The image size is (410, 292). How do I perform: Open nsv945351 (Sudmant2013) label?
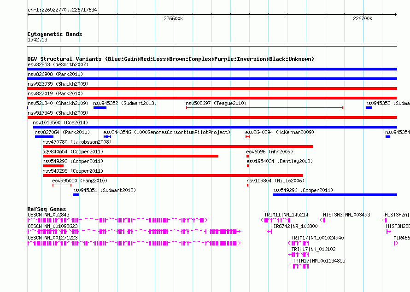click(x=104, y=190)
